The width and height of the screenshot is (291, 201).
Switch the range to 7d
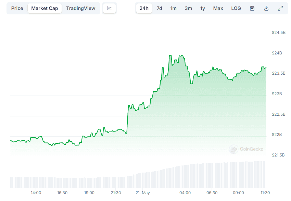tap(159, 8)
